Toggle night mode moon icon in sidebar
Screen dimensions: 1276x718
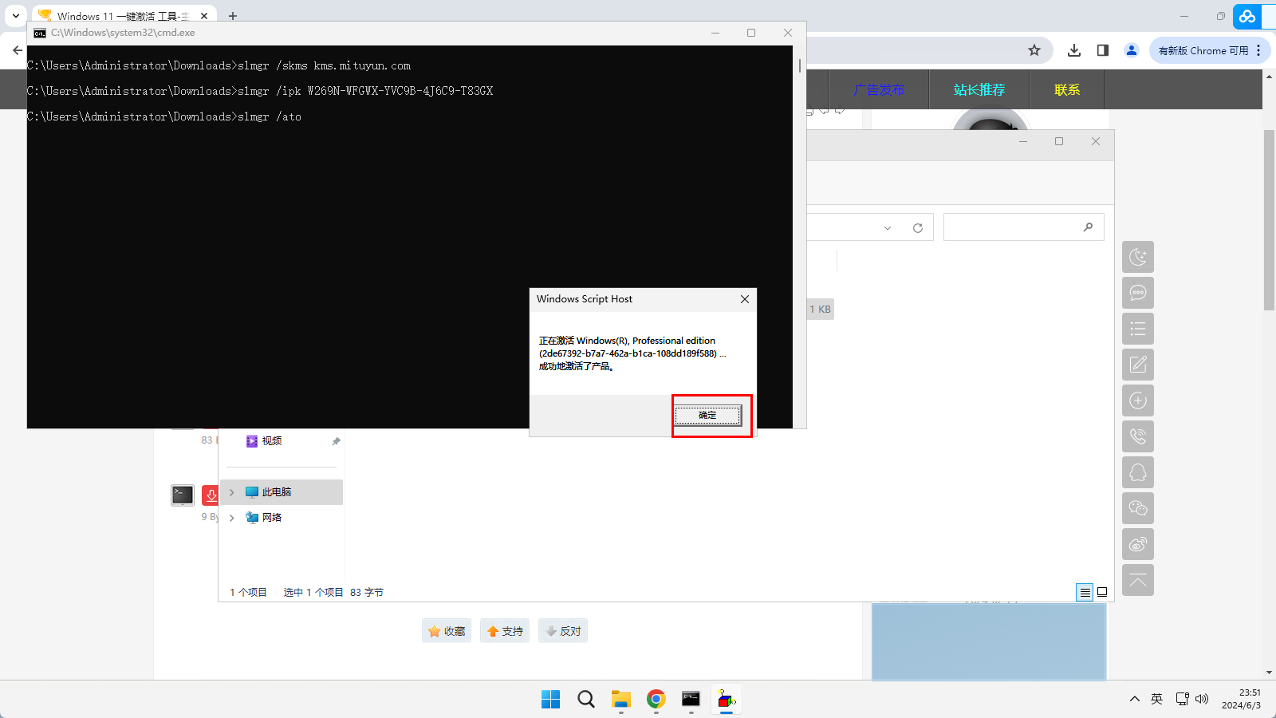1138,257
